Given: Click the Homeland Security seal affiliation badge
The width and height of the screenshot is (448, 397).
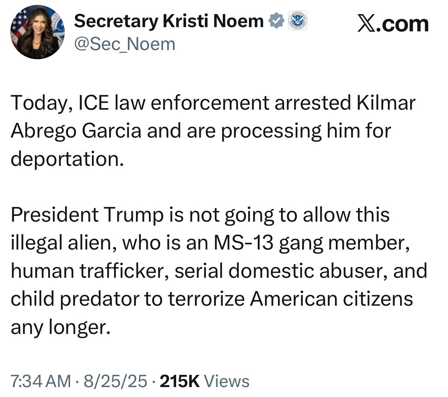Looking at the screenshot, I should click(297, 21).
